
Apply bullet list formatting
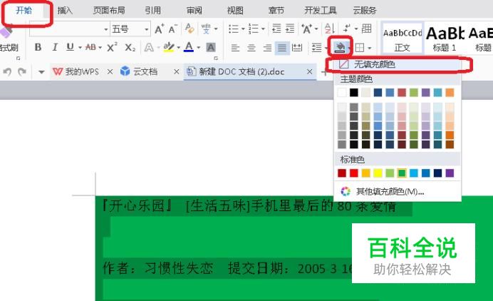[234, 29]
